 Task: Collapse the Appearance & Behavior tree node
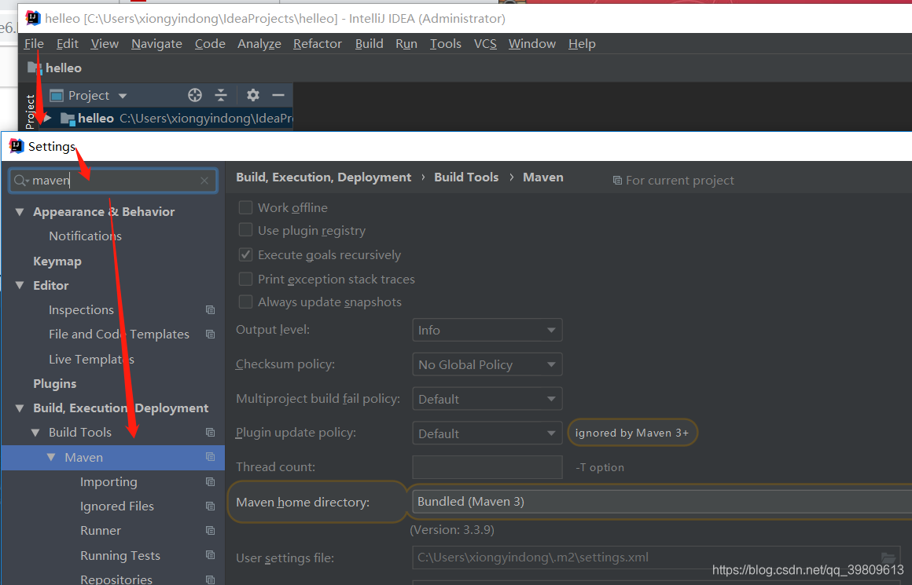[x=20, y=212]
